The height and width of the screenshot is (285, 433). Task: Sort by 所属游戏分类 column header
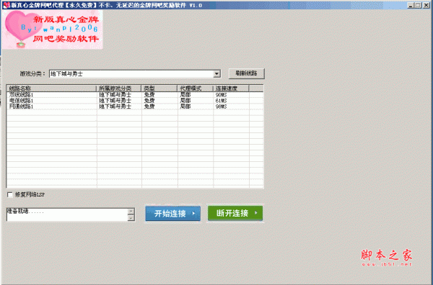coord(119,89)
